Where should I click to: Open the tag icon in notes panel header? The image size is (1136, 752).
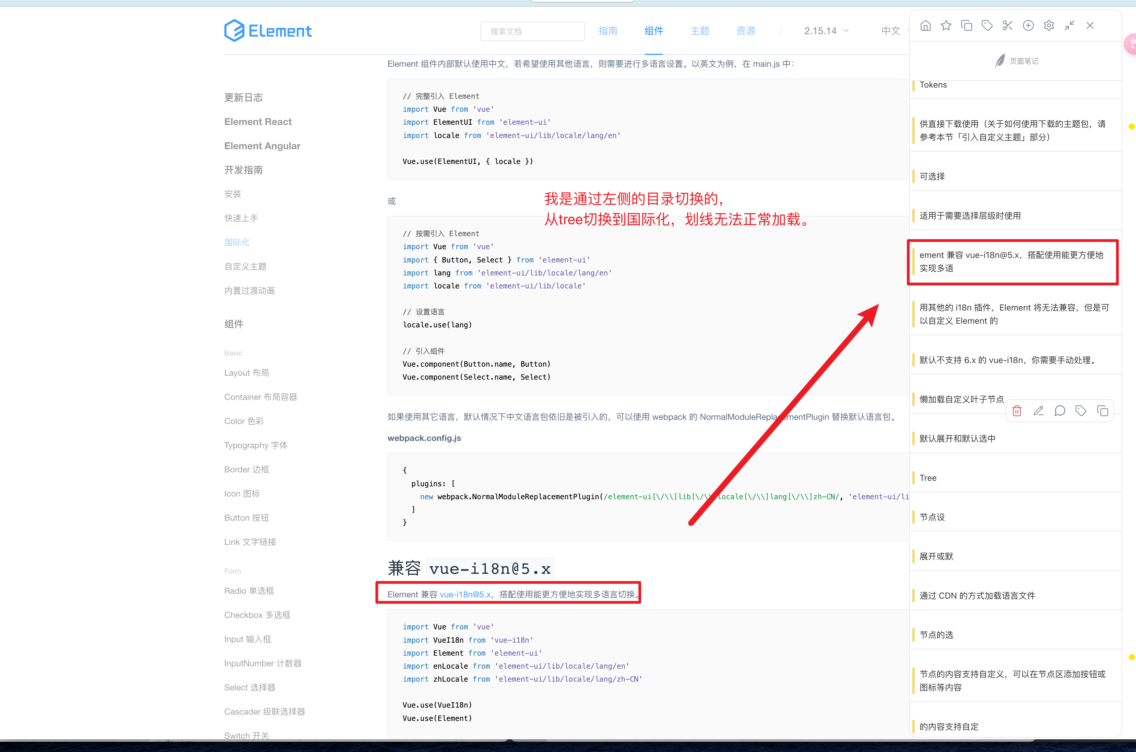coord(987,25)
